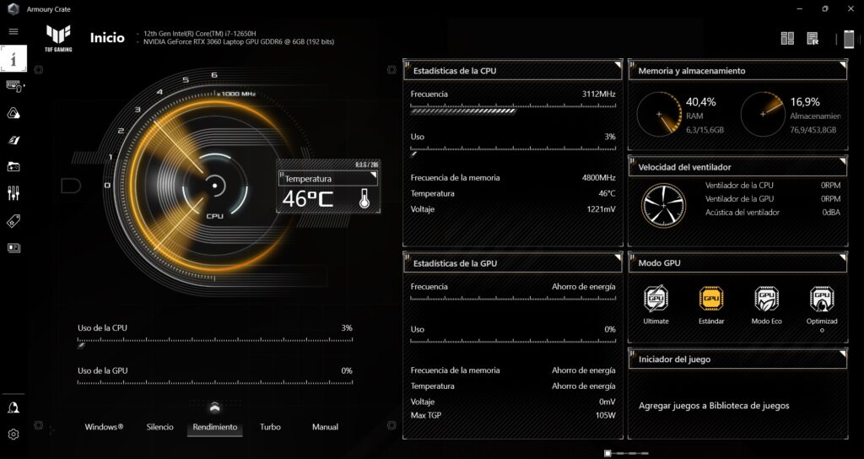The width and height of the screenshot is (864, 459).
Task: Click the NVIDIA GeForce RTX 3060 text
Action: [x=238, y=42]
